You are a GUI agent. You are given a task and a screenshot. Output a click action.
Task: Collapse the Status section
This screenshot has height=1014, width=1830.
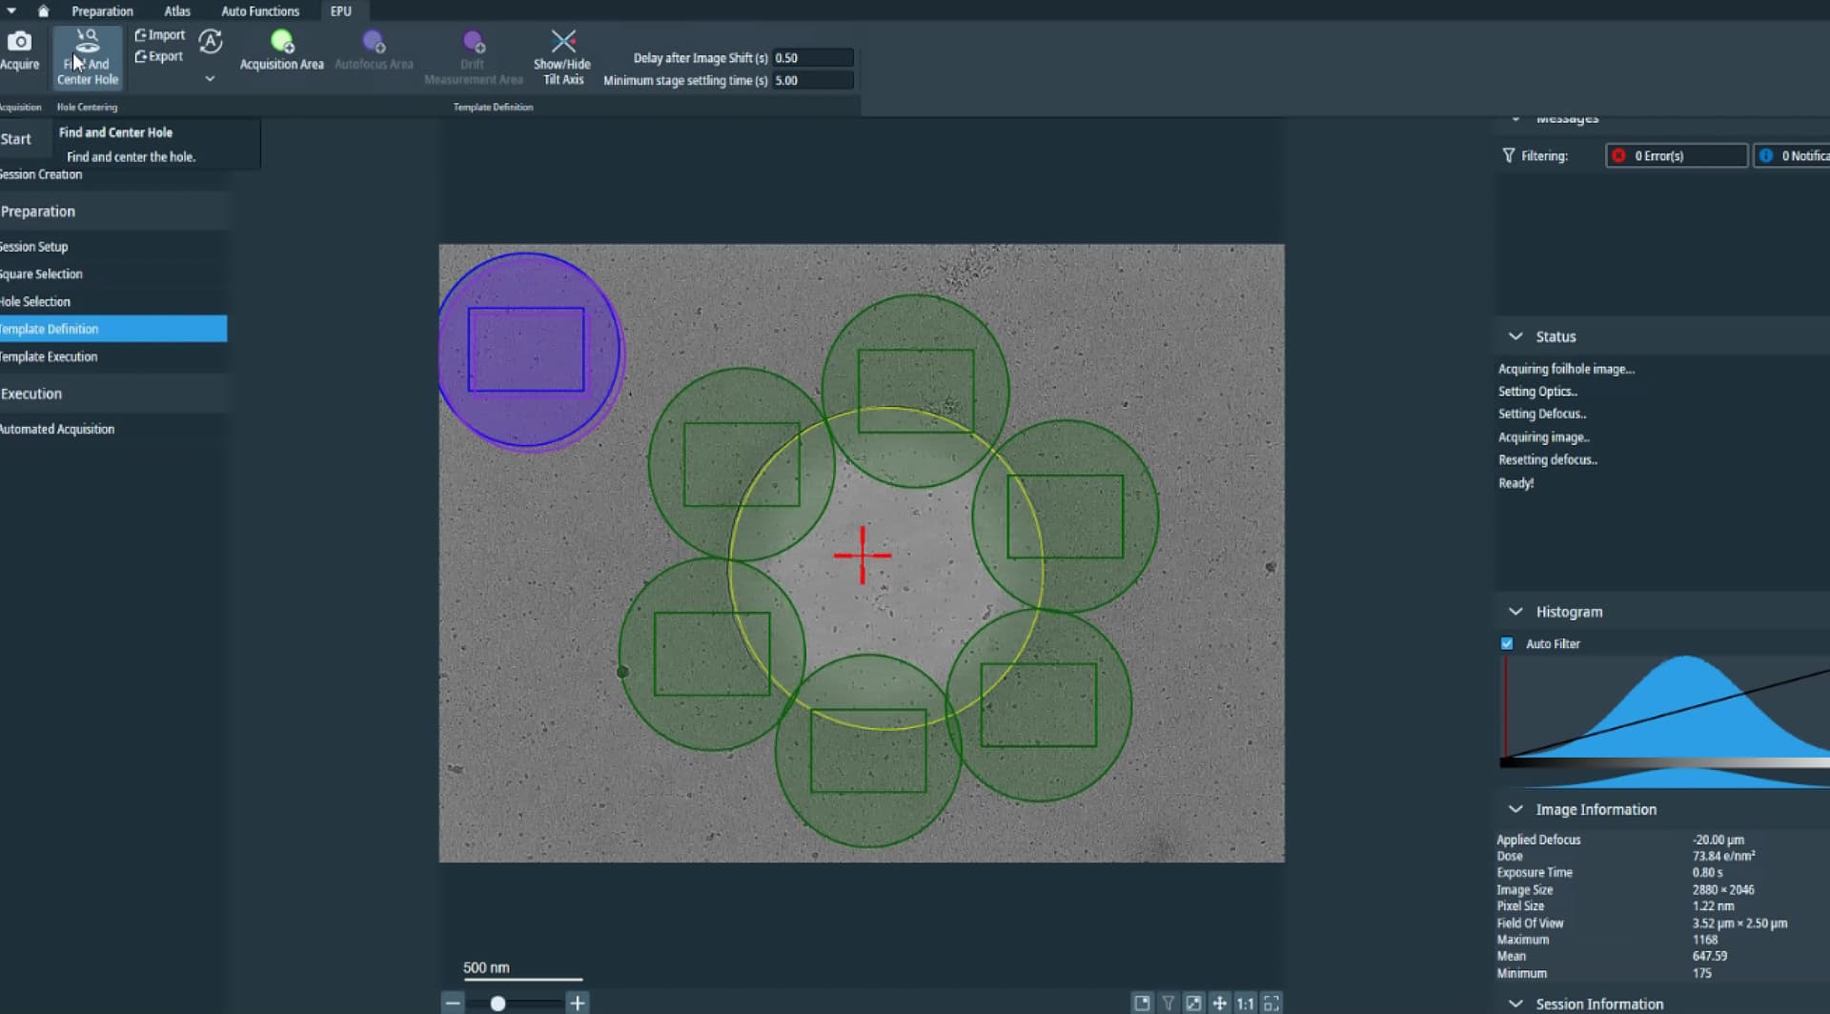(x=1515, y=336)
